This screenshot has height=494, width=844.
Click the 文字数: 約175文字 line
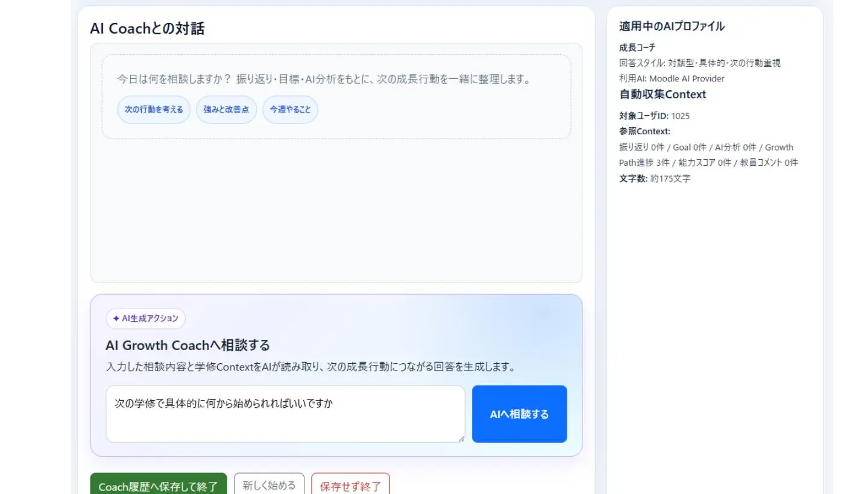coord(655,178)
